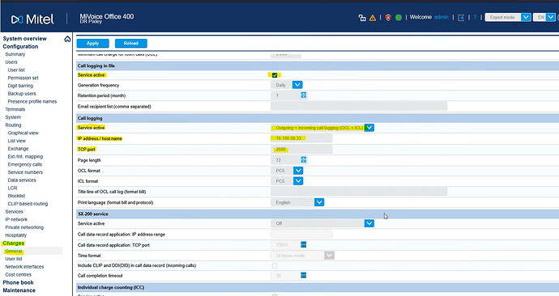Open Presence profile names in sidebar
Viewport: 559px width, 296px height.
click(32, 101)
